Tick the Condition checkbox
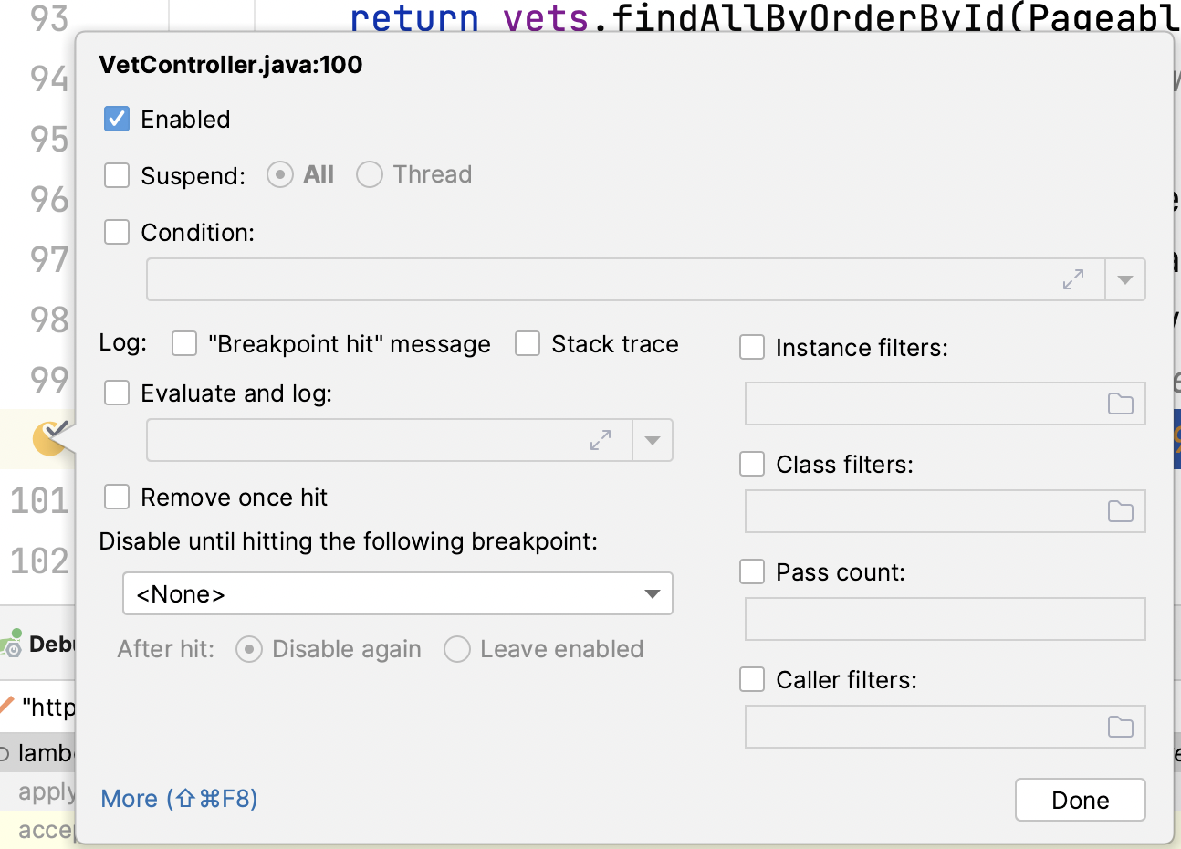The image size is (1181, 849). coord(117,232)
